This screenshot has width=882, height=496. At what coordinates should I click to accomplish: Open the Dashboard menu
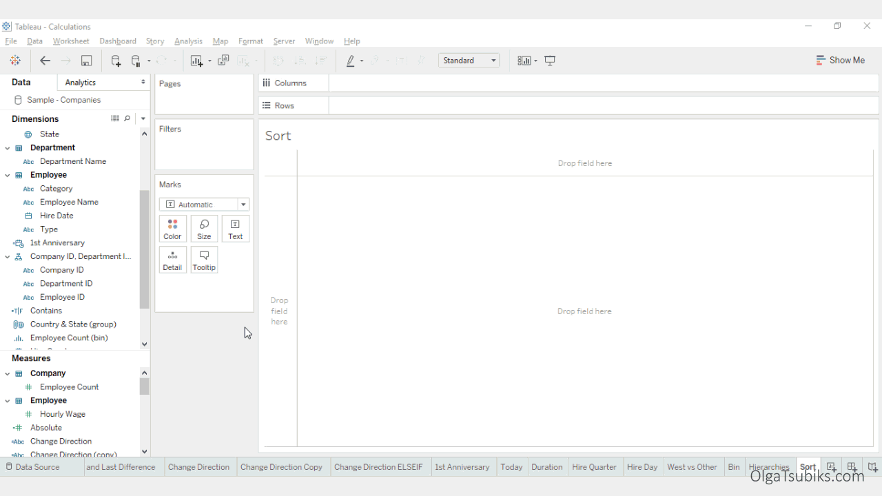point(118,41)
